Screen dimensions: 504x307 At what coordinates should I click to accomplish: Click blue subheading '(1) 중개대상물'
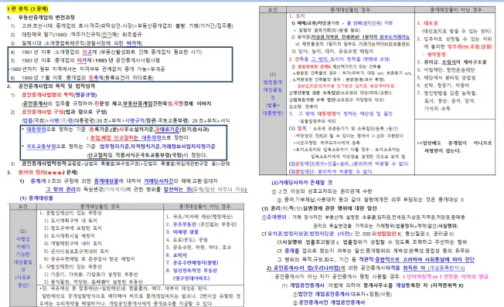(x=36, y=198)
